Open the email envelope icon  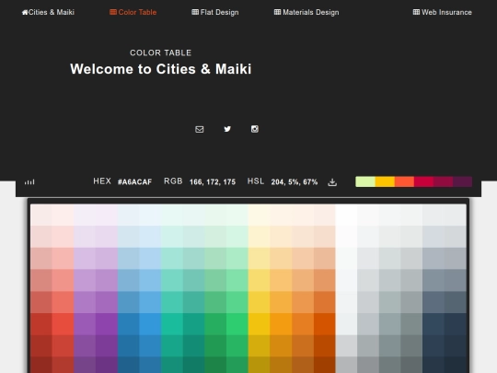tap(200, 130)
